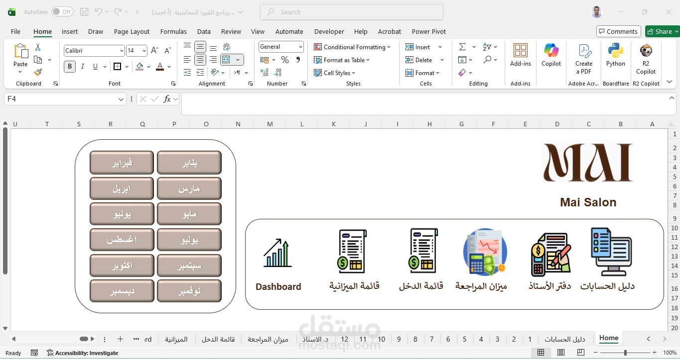Click the Share button
The image size is (680, 359).
(x=663, y=31)
